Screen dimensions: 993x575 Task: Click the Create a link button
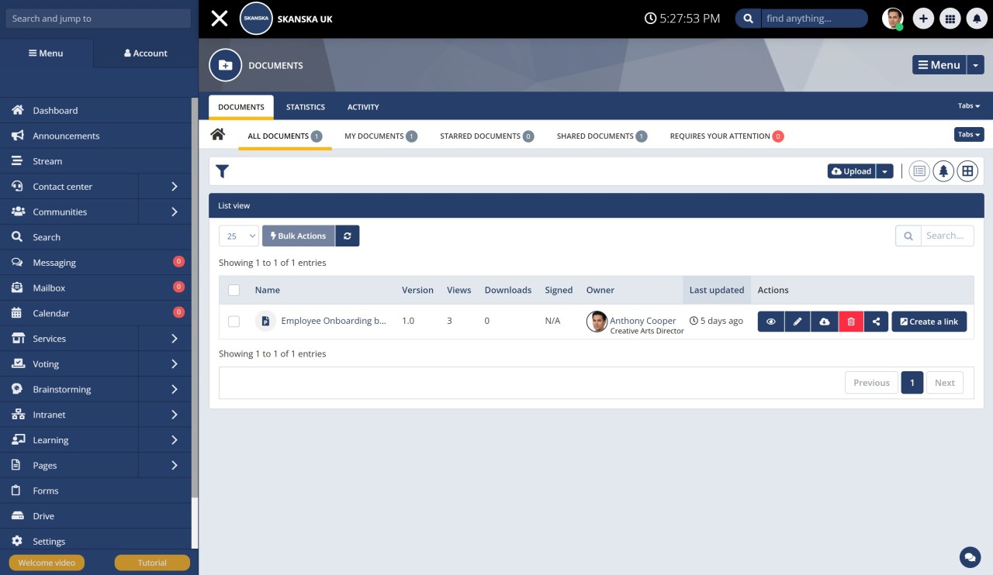click(929, 322)
